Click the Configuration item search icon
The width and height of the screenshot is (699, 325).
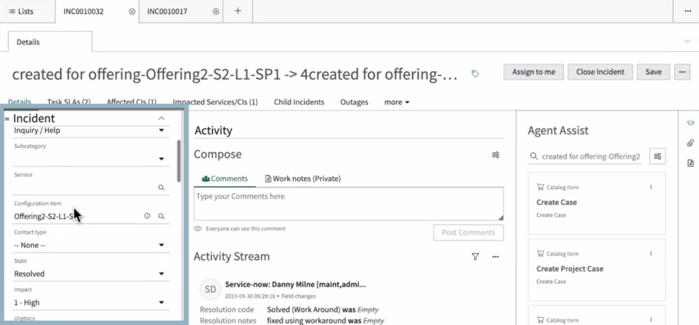161,216
